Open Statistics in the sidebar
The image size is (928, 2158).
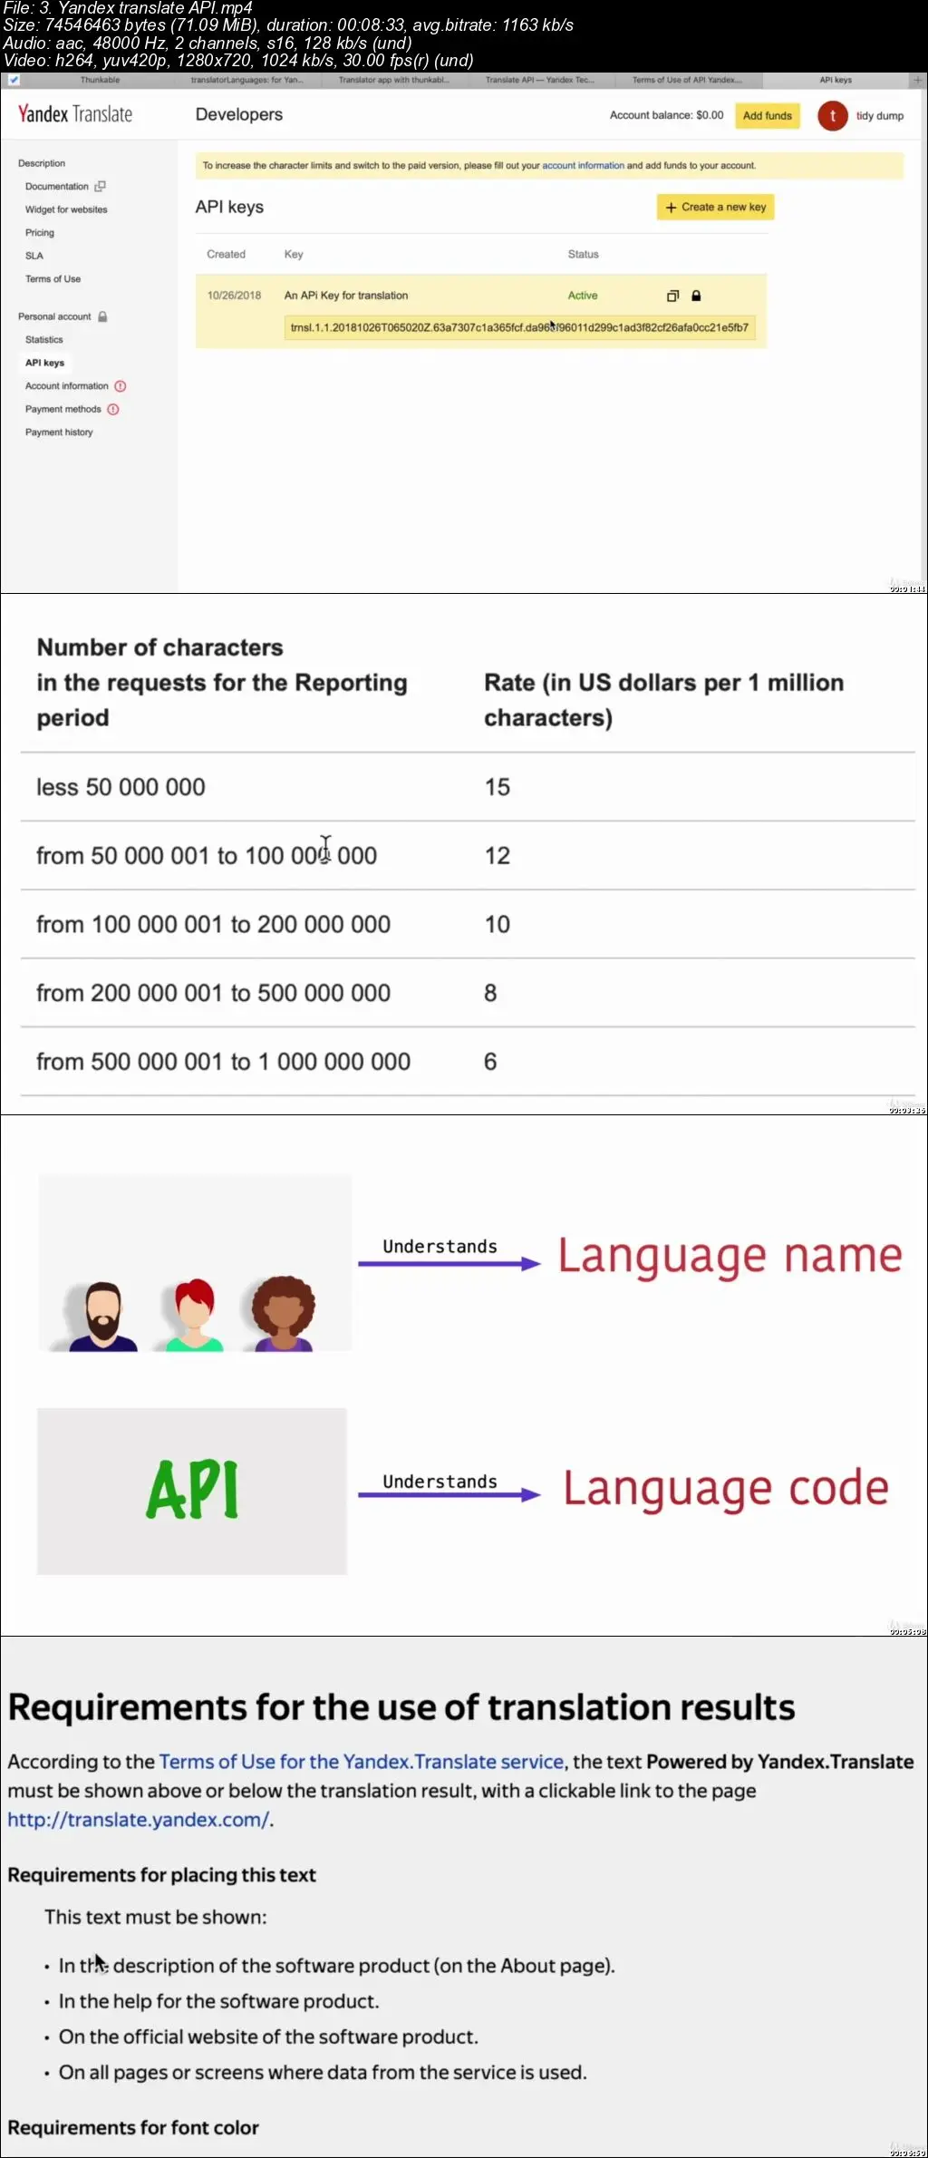tap(44, 340)
